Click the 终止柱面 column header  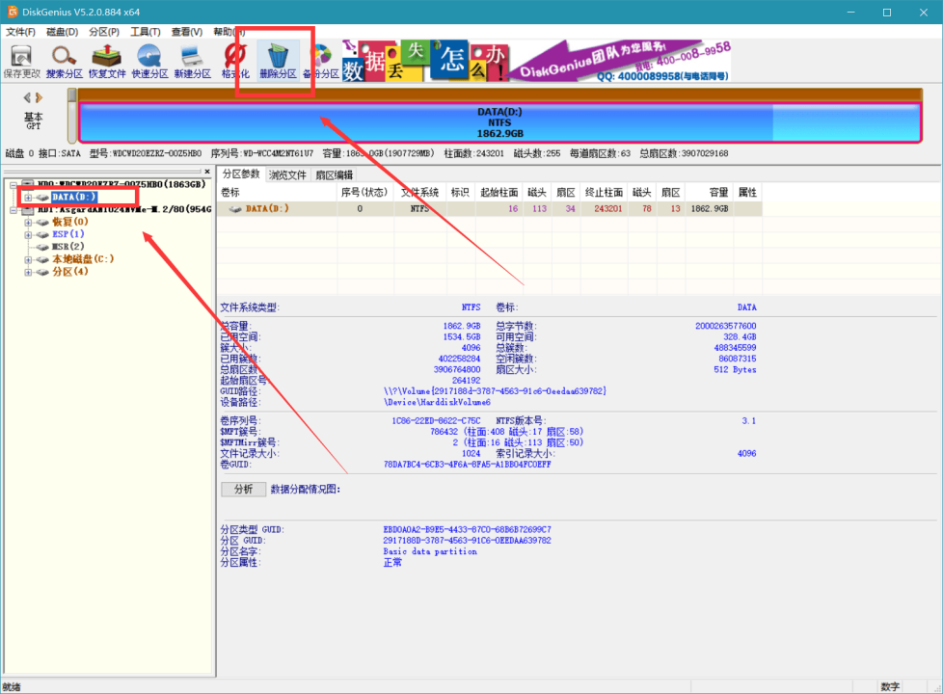click(604, 193)
